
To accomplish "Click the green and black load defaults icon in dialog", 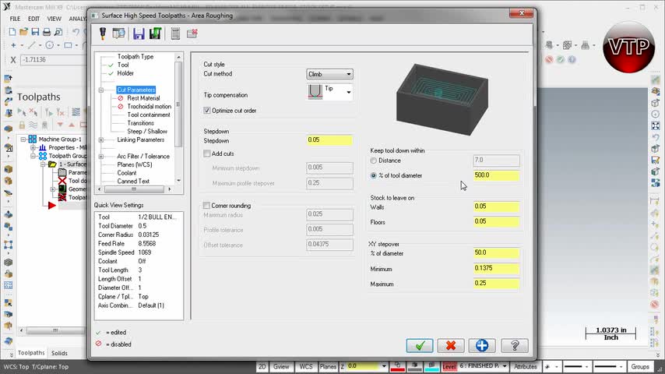I will 155,34.
